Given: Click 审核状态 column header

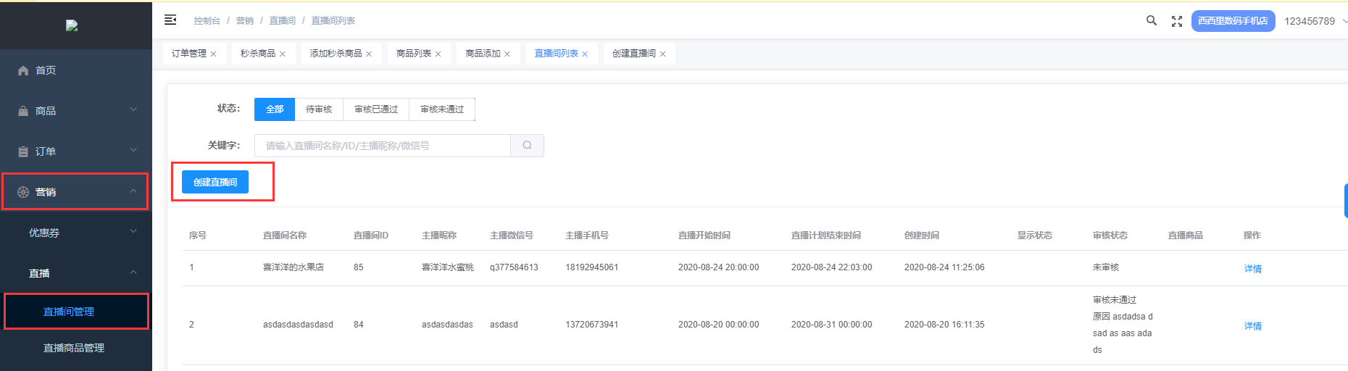Looking at the screenshot, I should pyautogui.click(x=1110, y=235).
